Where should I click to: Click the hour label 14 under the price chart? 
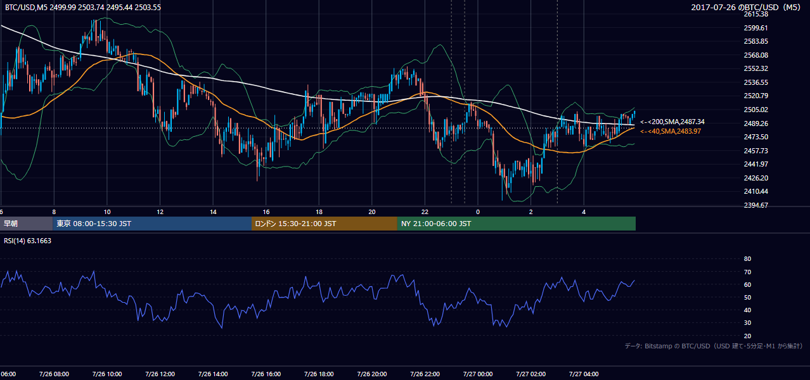point(214,212)
